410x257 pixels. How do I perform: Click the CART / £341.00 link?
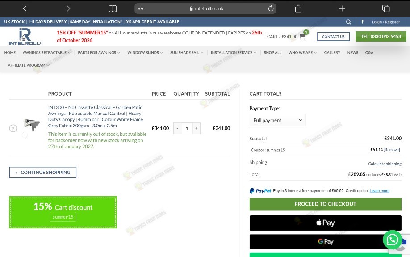click(282, 36)
